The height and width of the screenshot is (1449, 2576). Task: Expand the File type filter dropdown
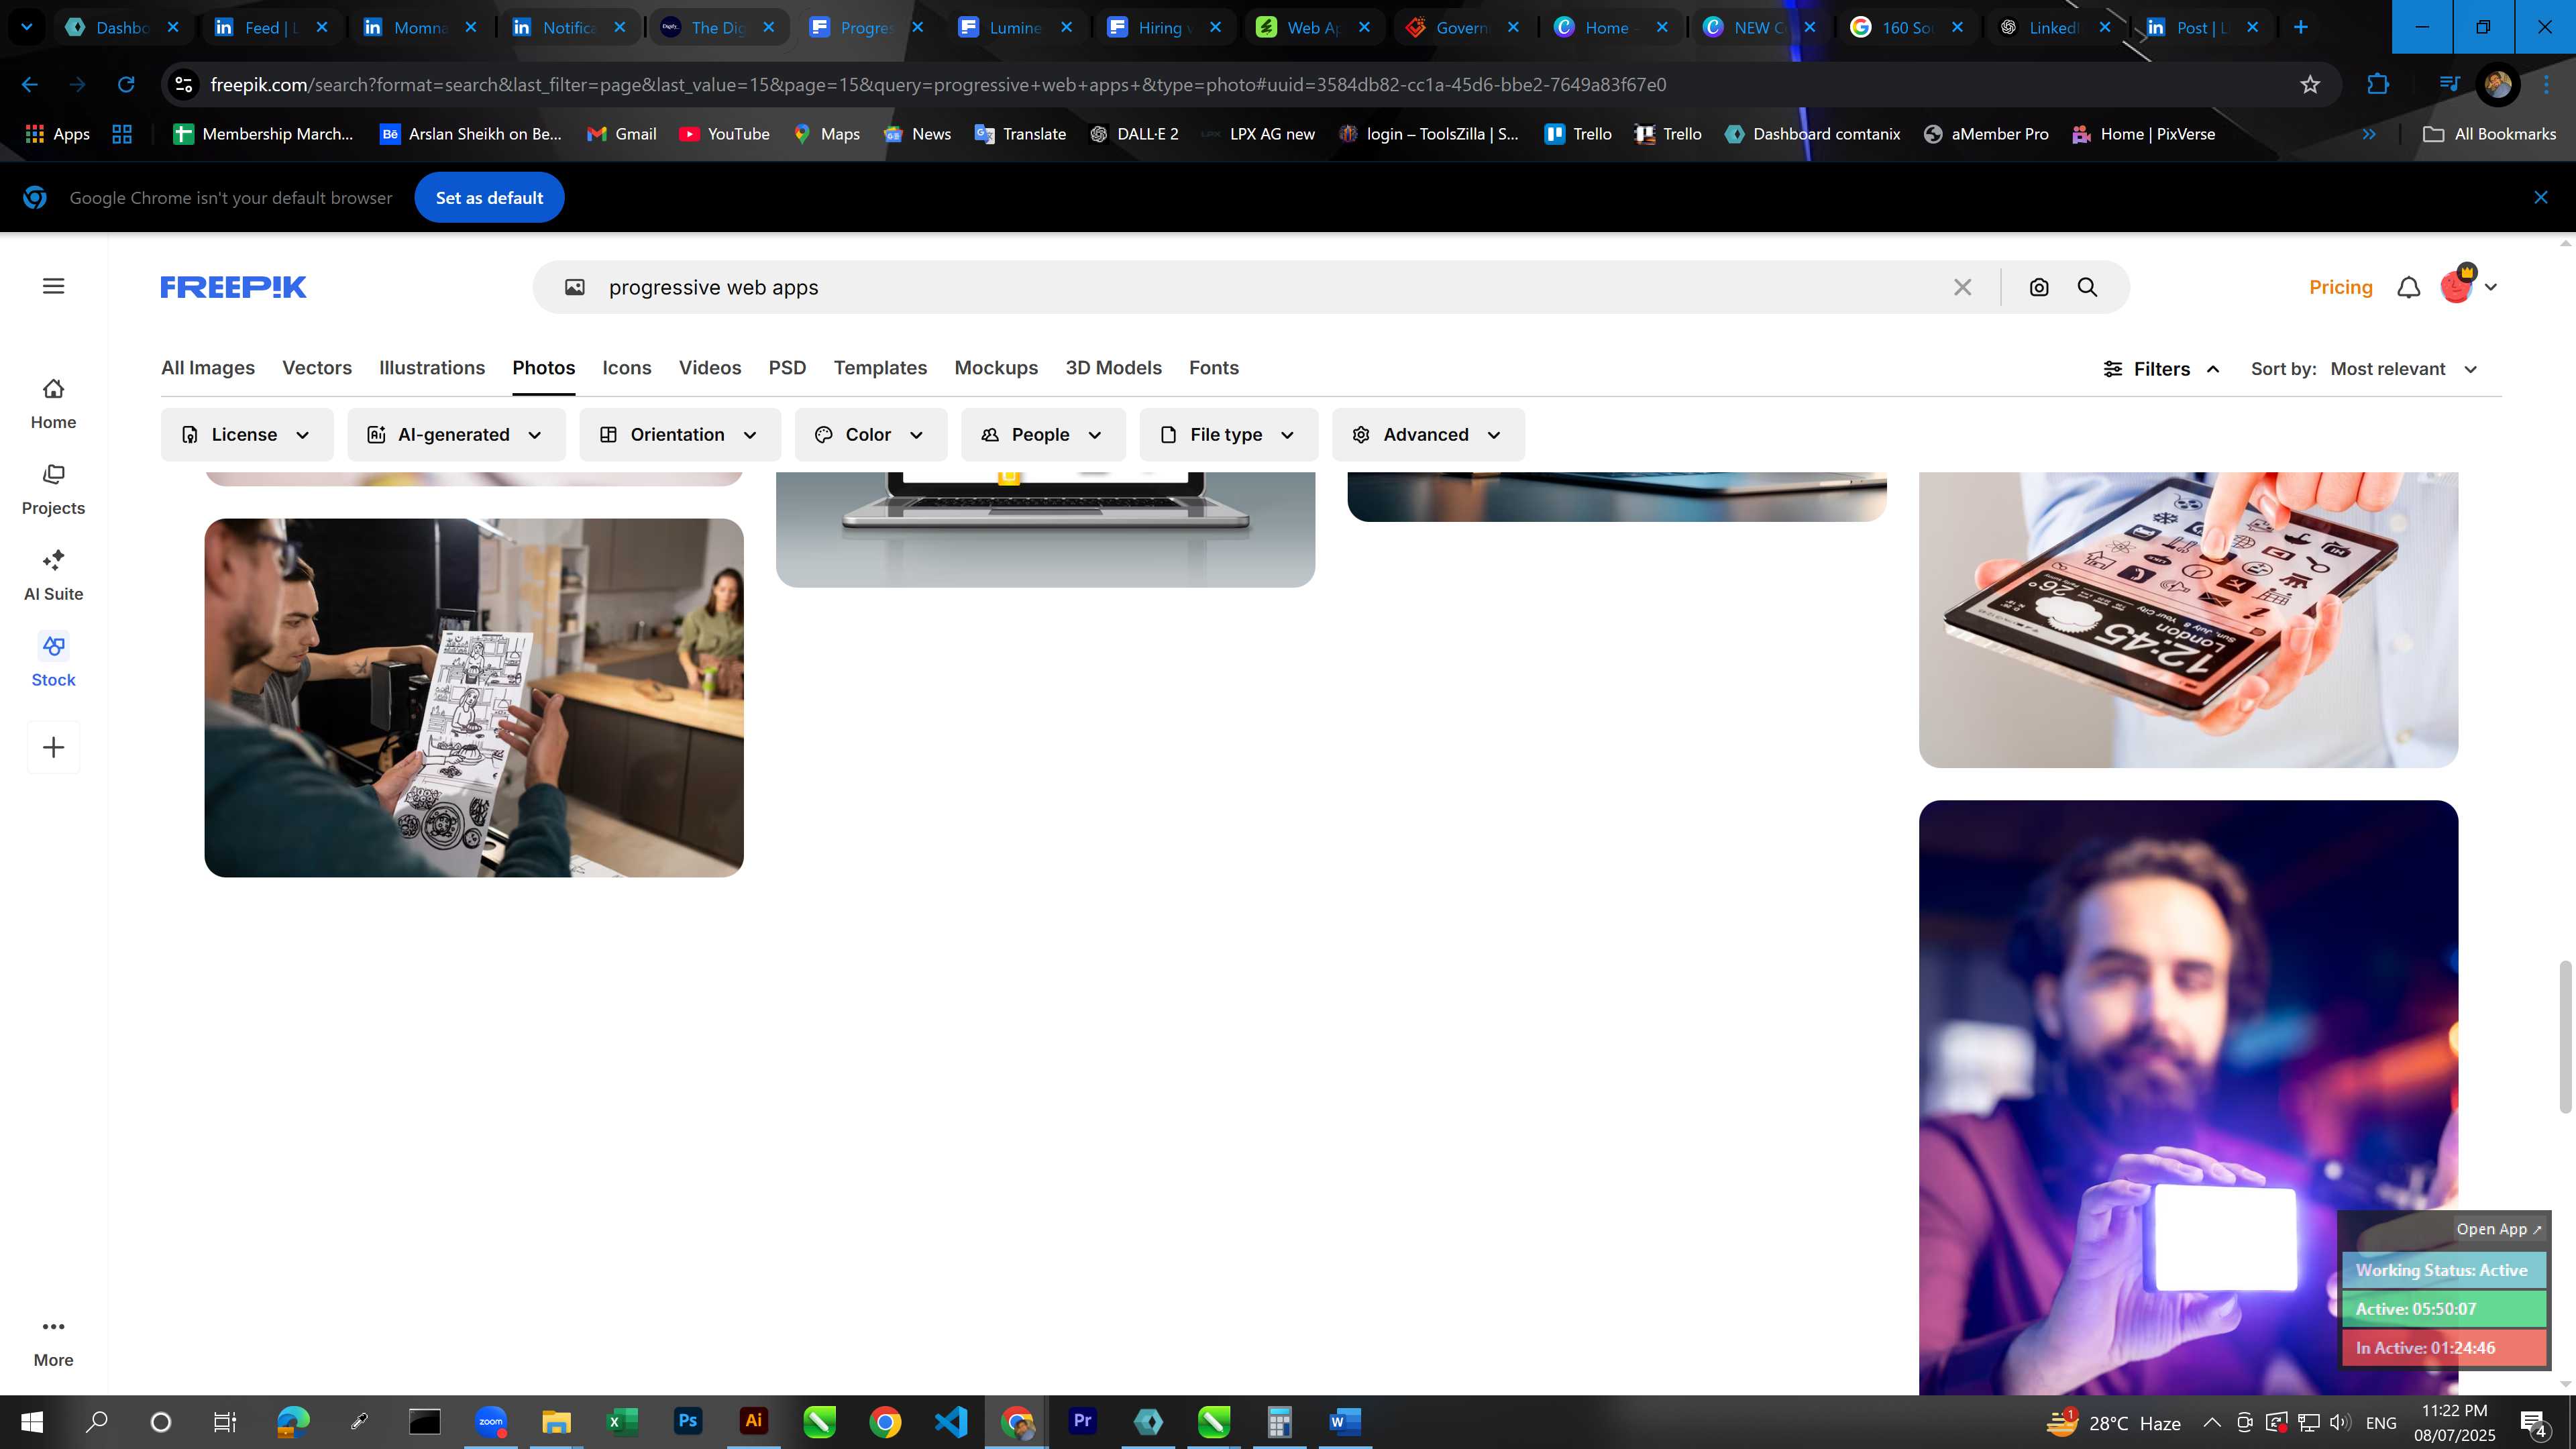coord(1228,434)
